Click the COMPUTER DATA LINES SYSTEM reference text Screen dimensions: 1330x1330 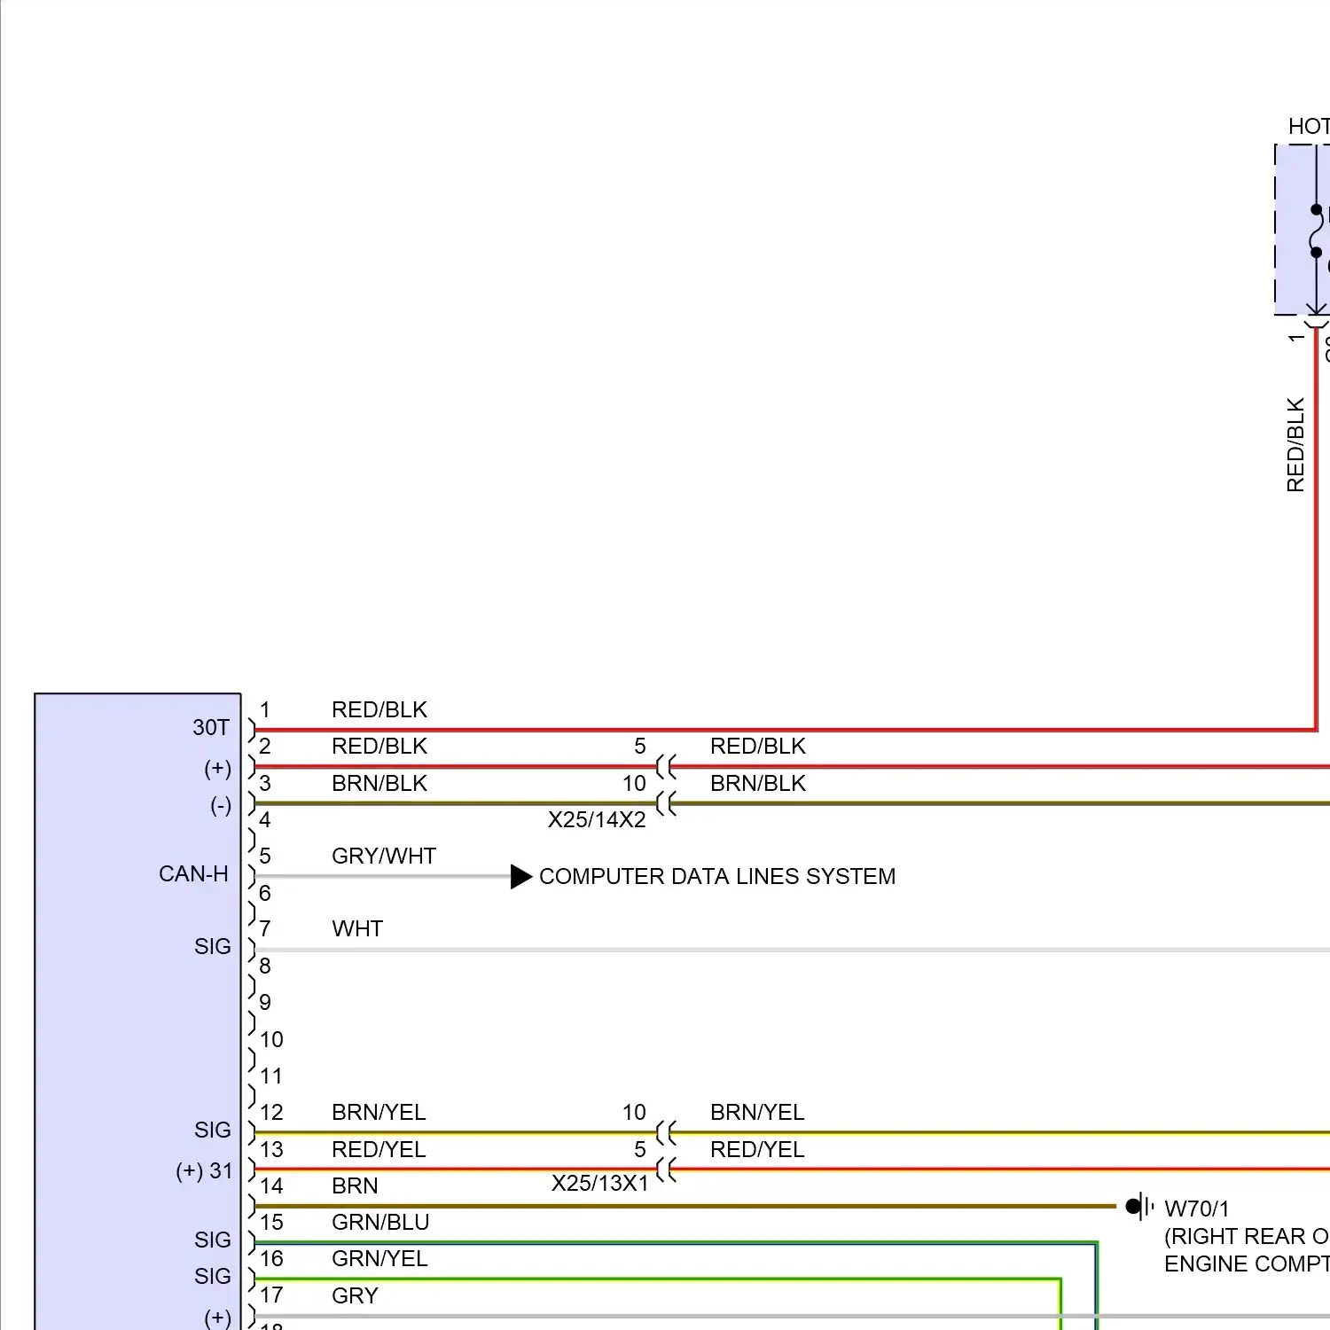click(x=717, y=877)
